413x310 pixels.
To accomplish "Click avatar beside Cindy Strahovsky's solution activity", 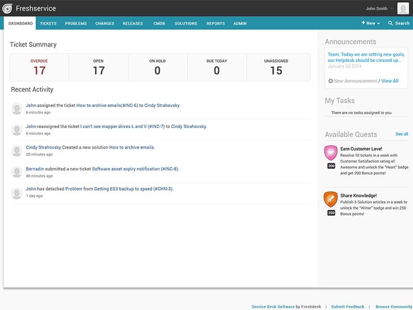I will 17,150.
